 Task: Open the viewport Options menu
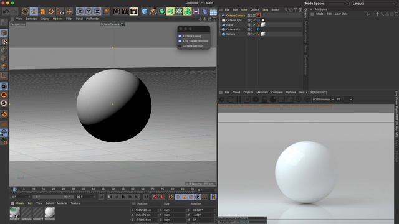[x=57, y=19]
